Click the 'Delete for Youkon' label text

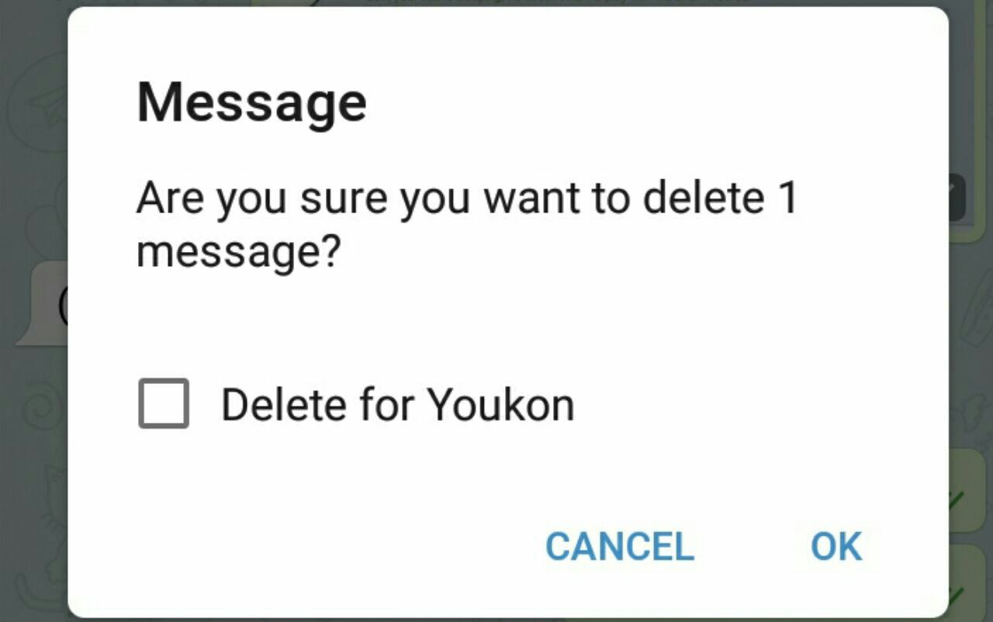[397, 404]
